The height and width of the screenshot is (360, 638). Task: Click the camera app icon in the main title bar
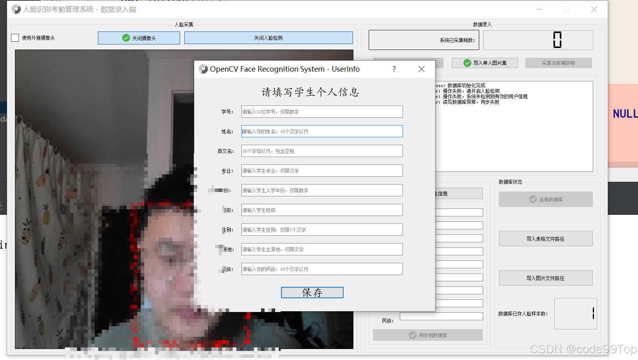coord(16,9)
